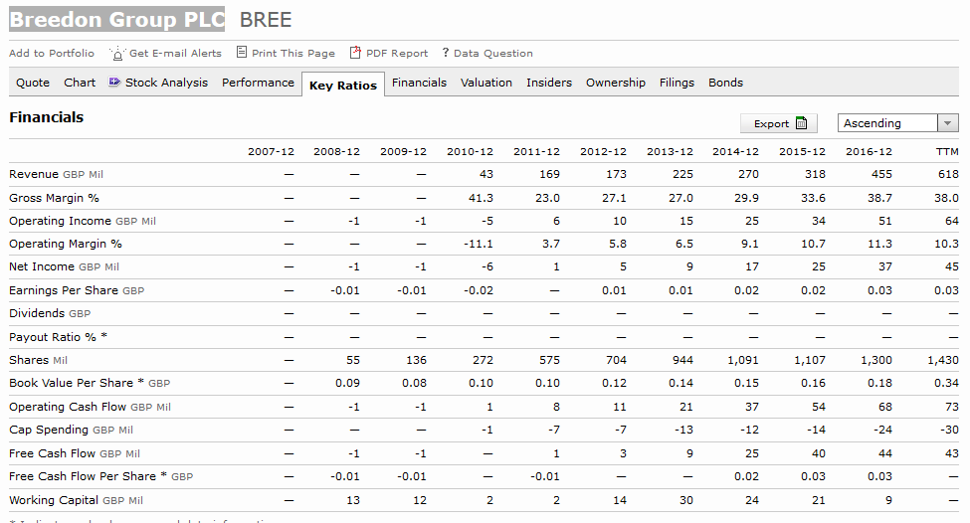Open the Ascending sort order dropdown
Screen dimensions: 970x523
886,123
